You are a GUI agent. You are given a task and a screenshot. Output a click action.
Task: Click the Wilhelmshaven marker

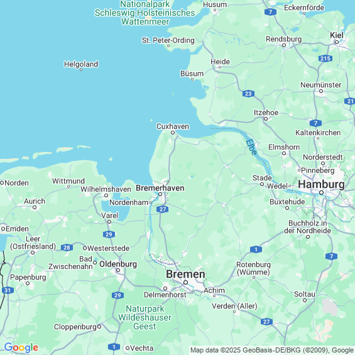[x=106, y=195]
